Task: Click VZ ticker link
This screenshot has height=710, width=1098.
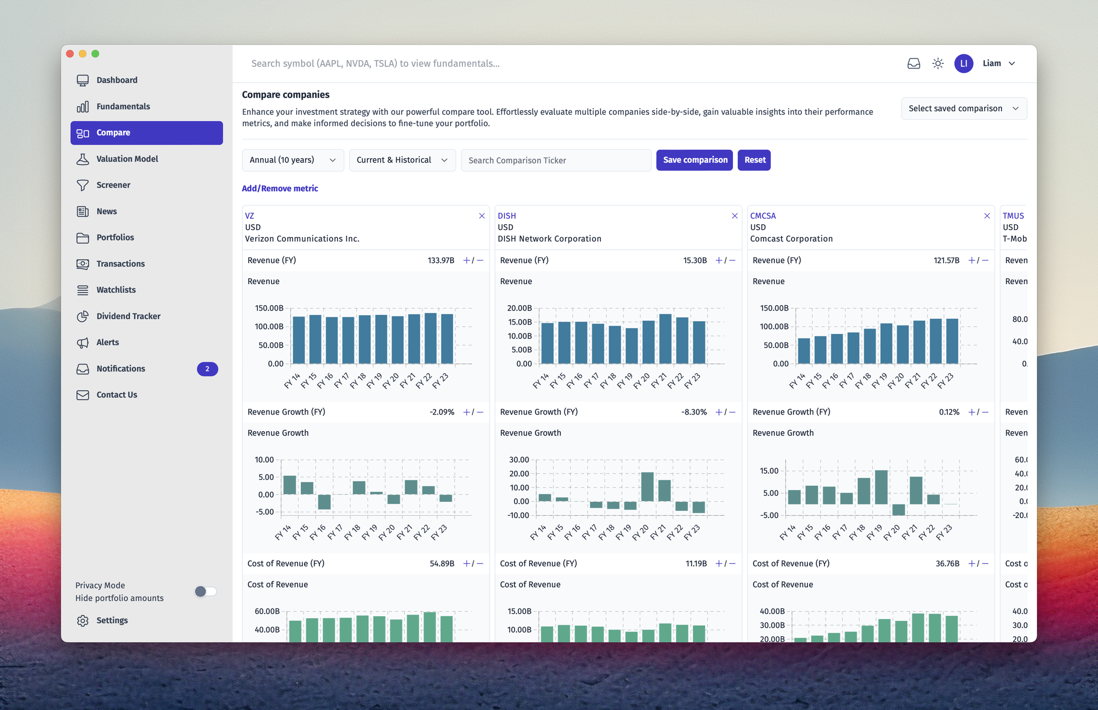Action: (249, 216)
